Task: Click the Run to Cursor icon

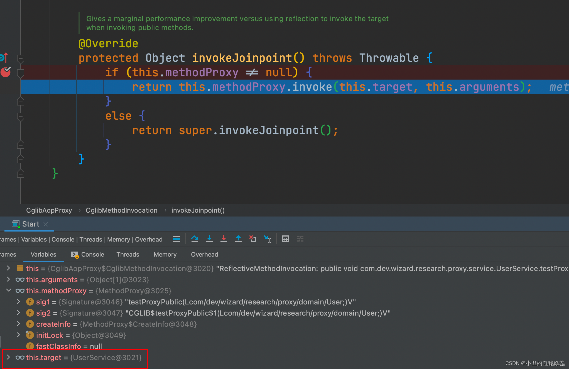Action: tap(268, 239)
